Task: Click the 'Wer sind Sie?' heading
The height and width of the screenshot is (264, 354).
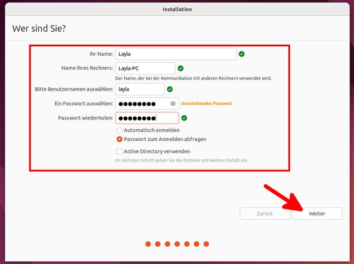Action: point(39,28)
